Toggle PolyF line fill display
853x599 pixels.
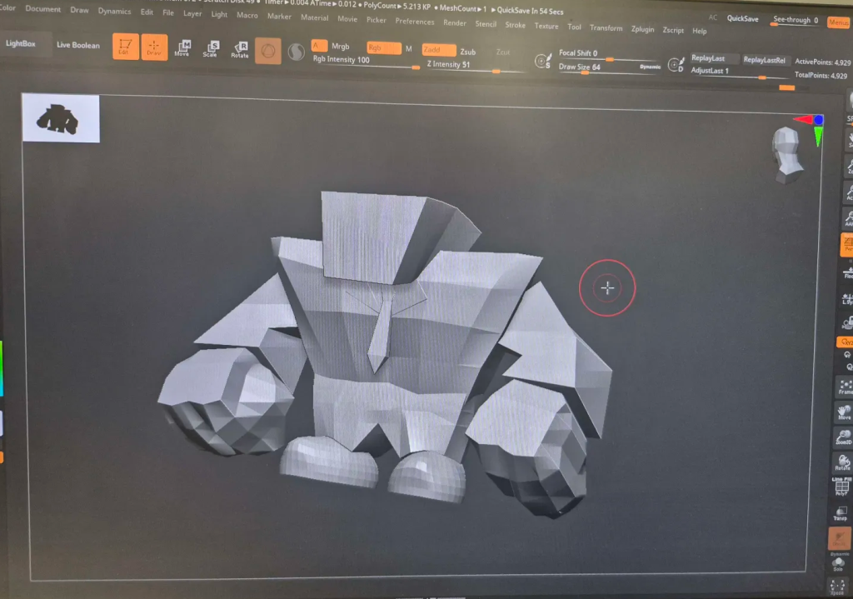click(841, 487)
